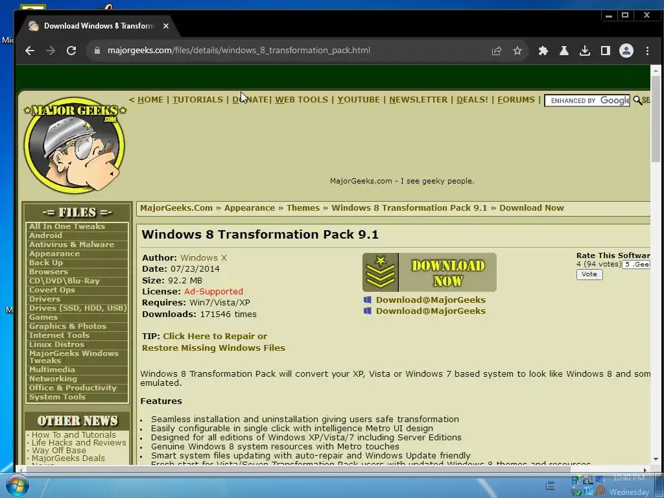This screenshot has width=664, height=498.
Task: Click the green checkmark tray icon
Action: coord(576,492)
